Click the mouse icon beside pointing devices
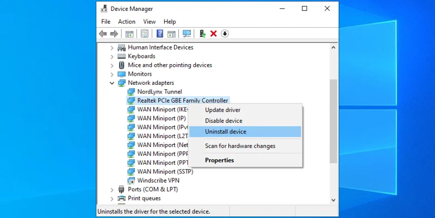435x218 pixels. [x=121, y=65]
